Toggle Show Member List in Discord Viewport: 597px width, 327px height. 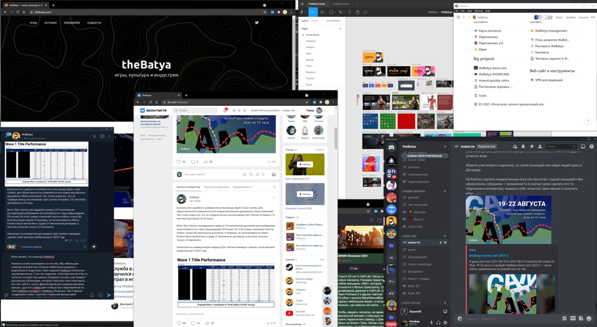coord(539,146)
